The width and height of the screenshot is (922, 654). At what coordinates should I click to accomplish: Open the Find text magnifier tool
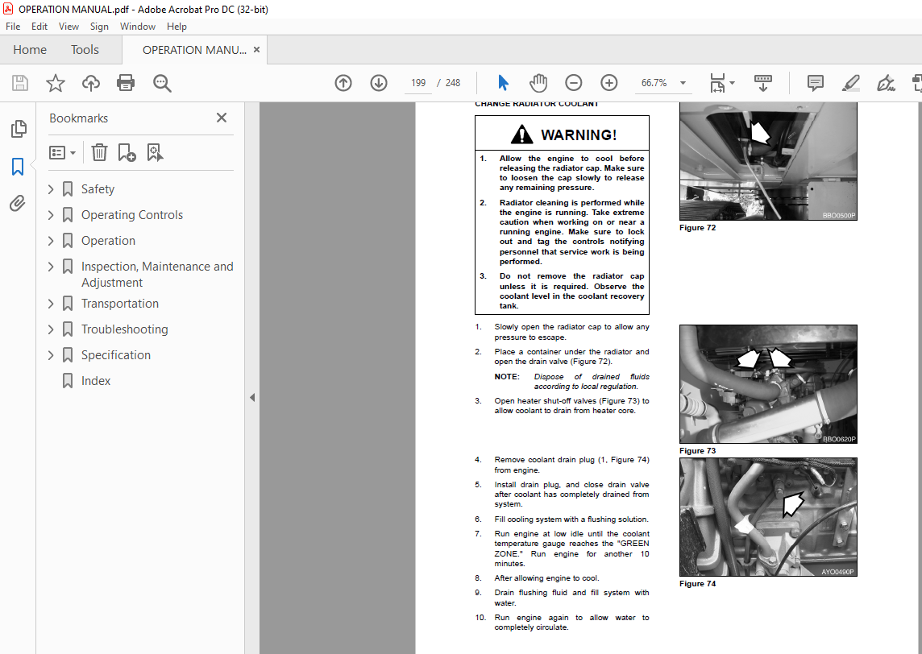[x=162, y=83]
